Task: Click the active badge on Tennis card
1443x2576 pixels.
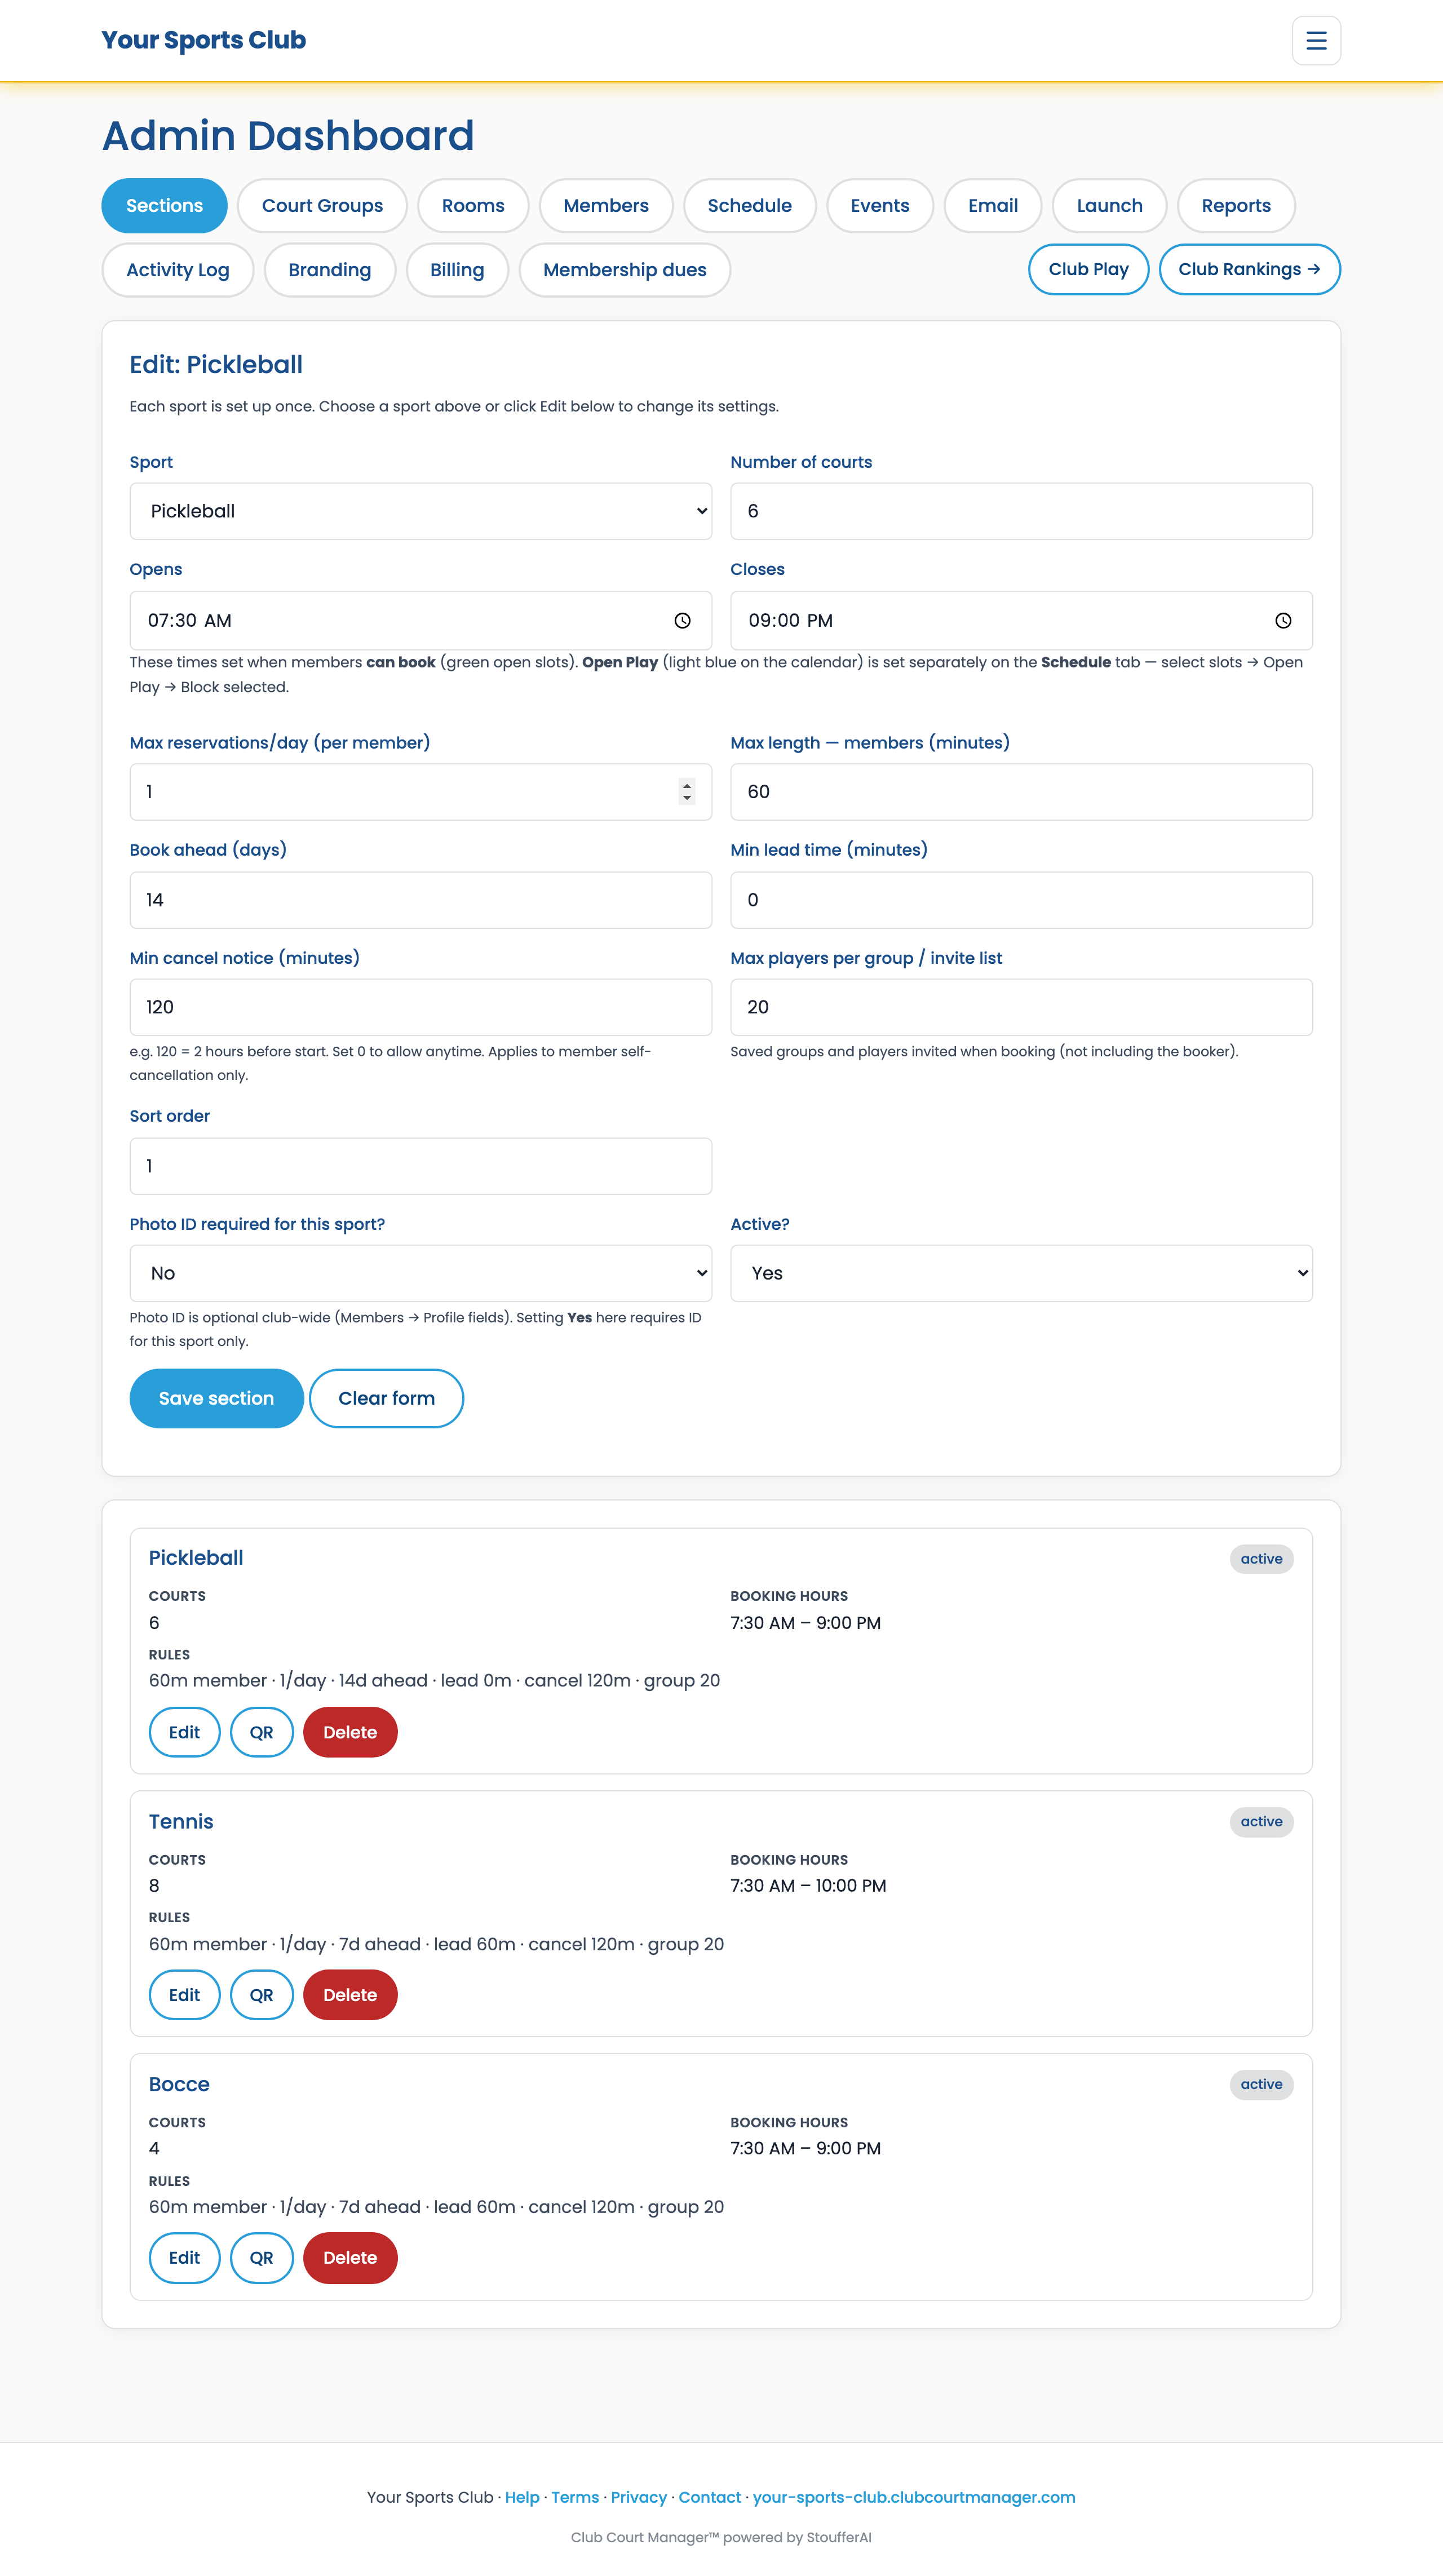Action: [x=1261, y=1822]
